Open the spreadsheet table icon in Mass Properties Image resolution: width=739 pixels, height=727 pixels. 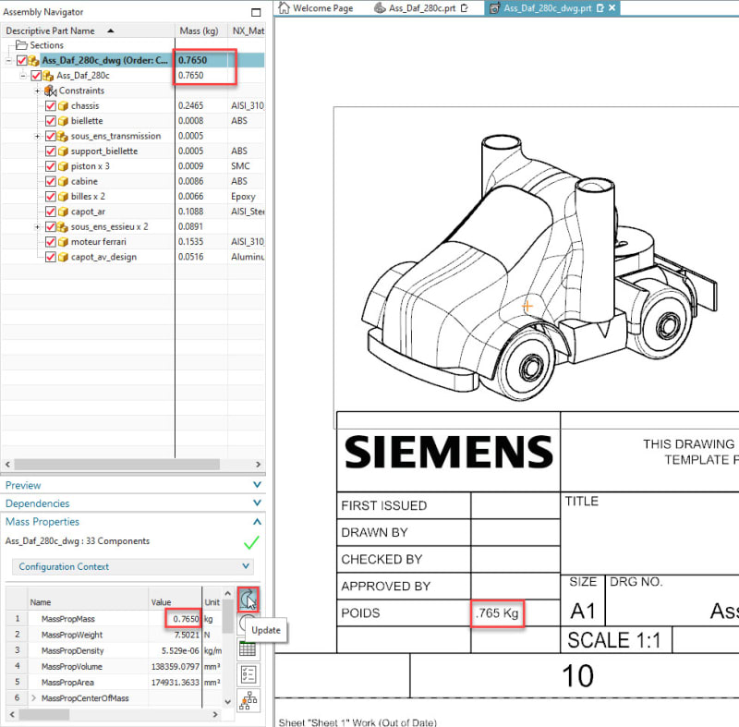[x=248, y=649]
